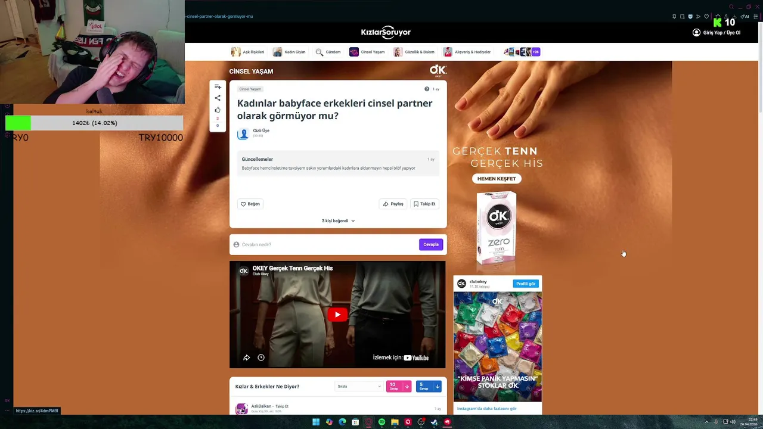Click Takip Et next to AslıBalkan
The image size is (763, 429).
pos(282,406)
